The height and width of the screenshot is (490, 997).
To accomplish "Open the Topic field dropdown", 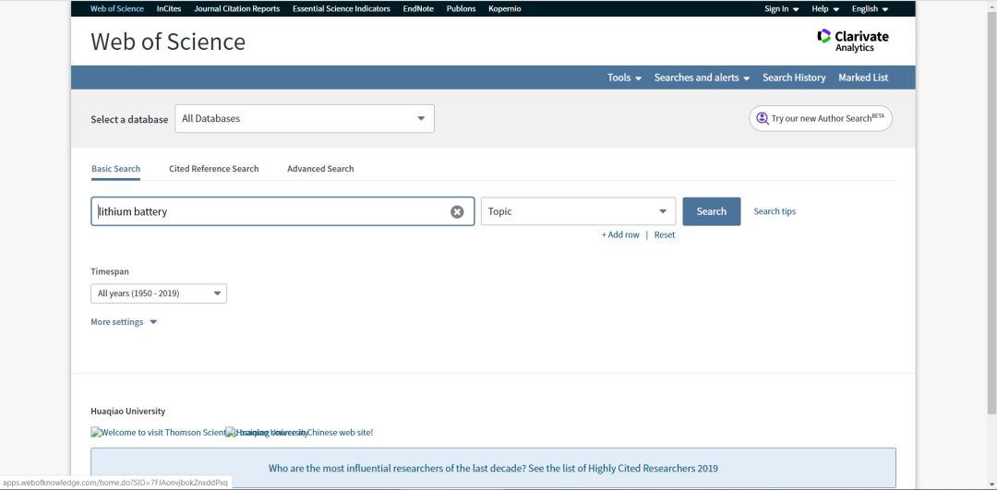I will tap(578, 211).
